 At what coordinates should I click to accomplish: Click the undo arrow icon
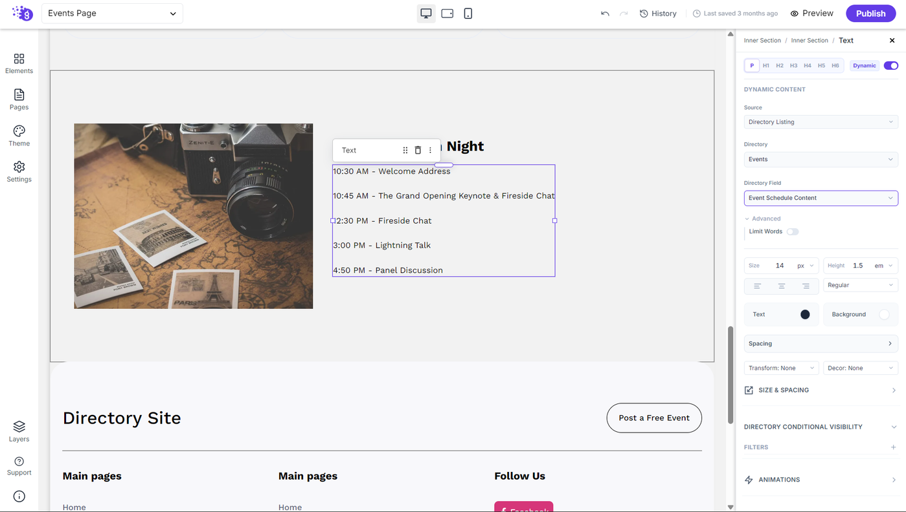point(605,14)
